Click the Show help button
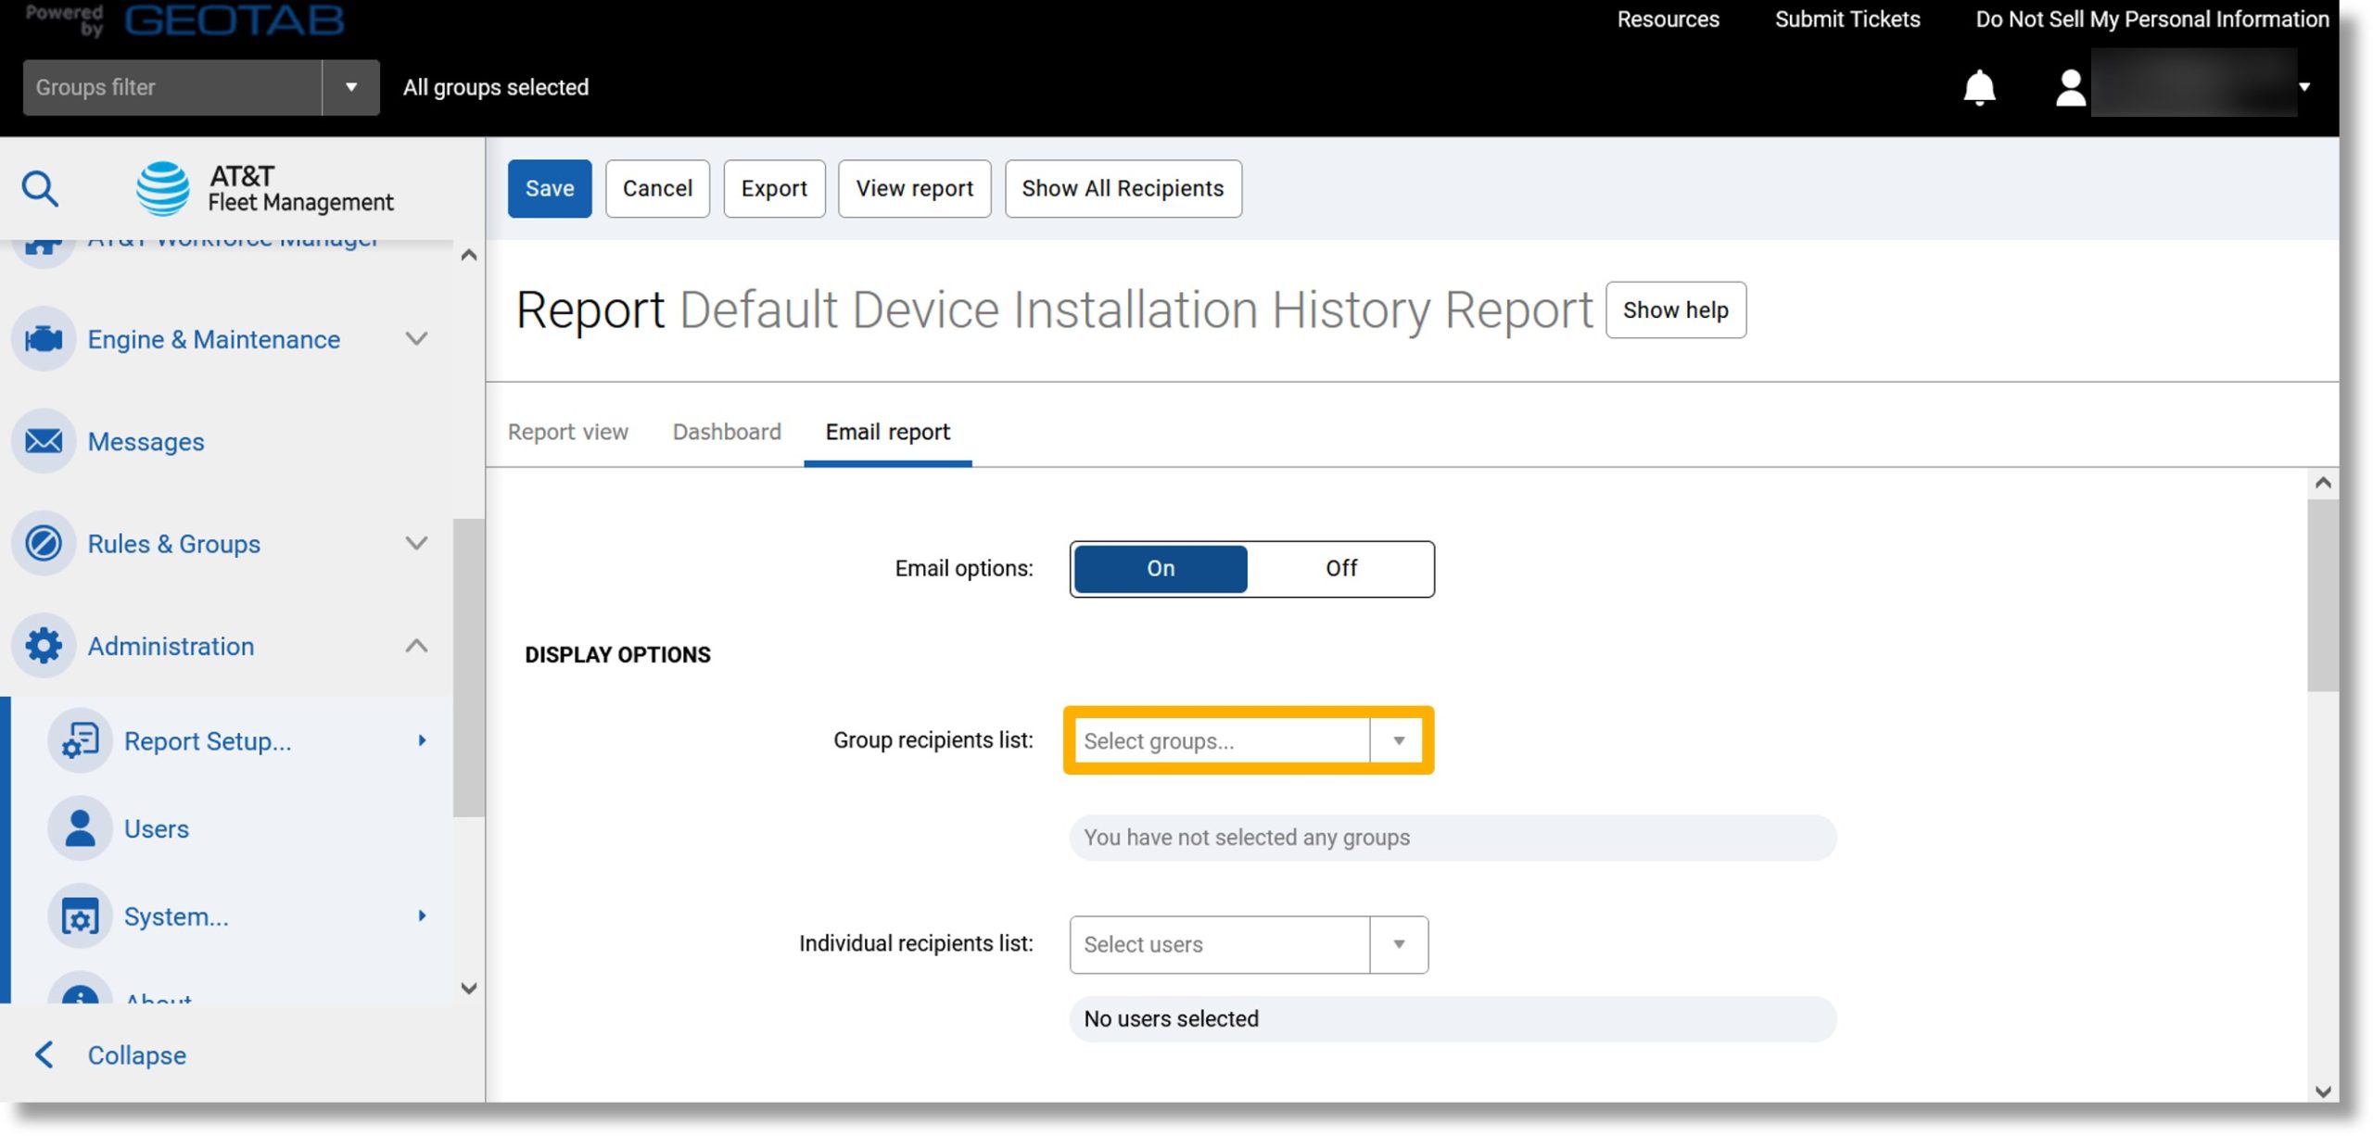The height and width of the screenshot is (1136, 2373). 1675,309
